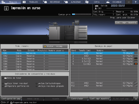Click the information icon beside Impresión en curso

[x=6, y=8]
